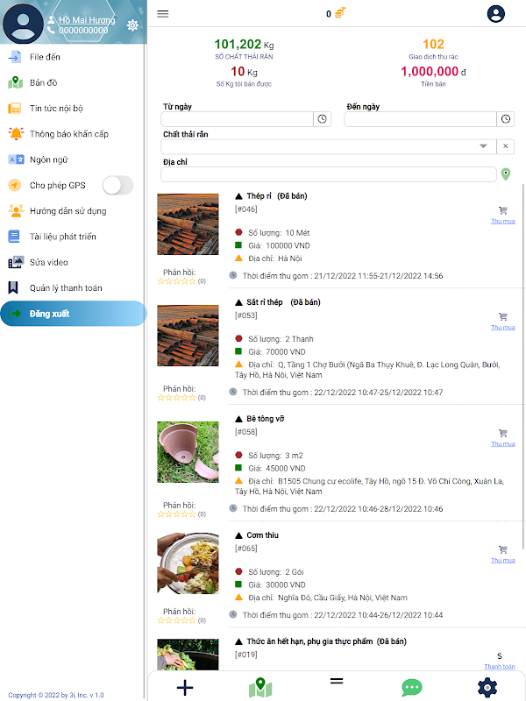Image resolution: width=526 pixels, height=701 pixels.
Task: Click the Thu mua cart for Bê tông vỡ
Action: pyautogui.click(x=503, y=437)
